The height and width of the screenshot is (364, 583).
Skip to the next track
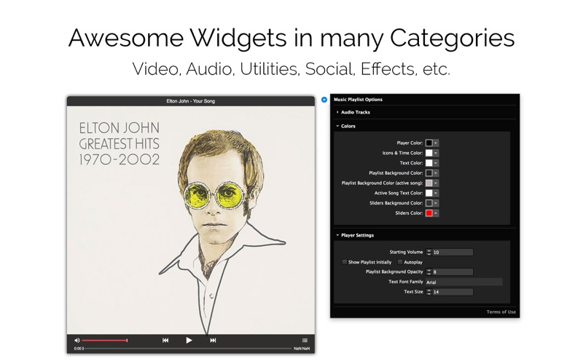tap(213, 340)
